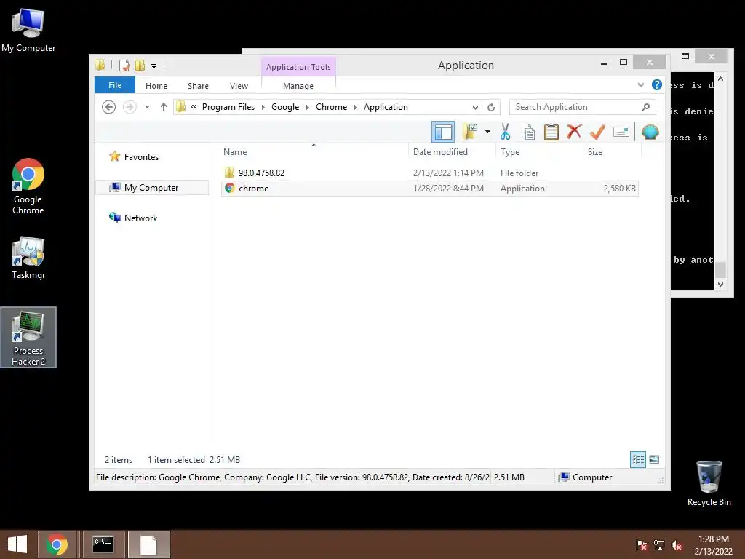Open the My Computer desktop icon
This screenshot has height=559, width=745.
point(28,30)
